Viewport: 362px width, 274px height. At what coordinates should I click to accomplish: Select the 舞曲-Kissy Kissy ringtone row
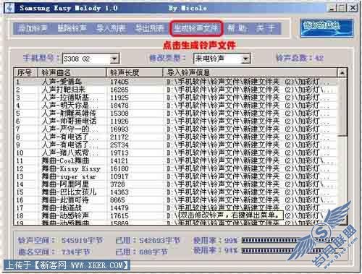click(x=176, y=168)
